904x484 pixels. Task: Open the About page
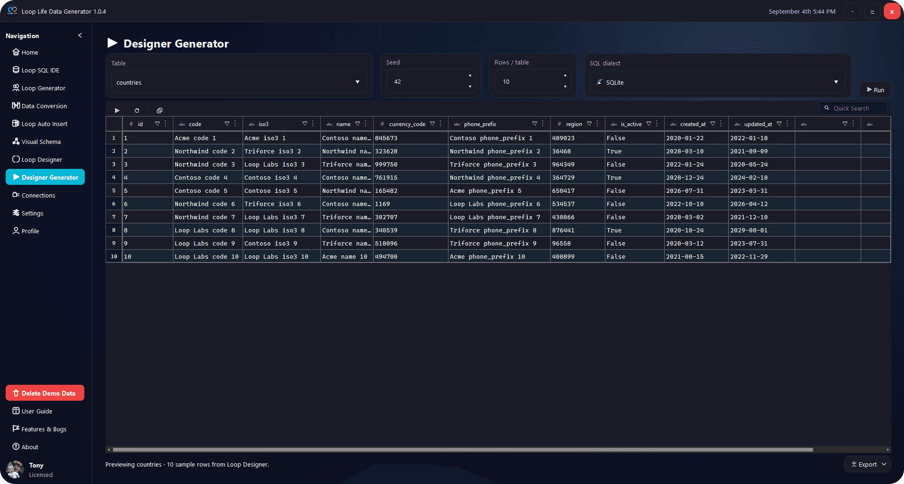[45, 447]
